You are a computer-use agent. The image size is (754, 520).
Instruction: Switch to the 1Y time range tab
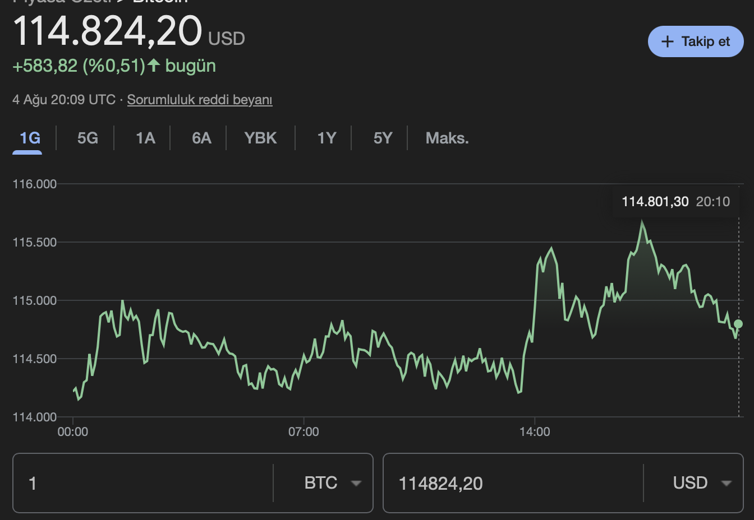click(327, 138)
